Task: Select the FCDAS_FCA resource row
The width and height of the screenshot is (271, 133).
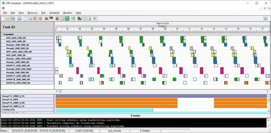Action: coord(27,109)
